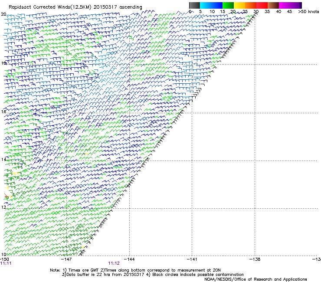Click the NOAA/NESDIS credit line
Image resolution: width=321 pixels, height=282 pixels.
(x=255, y=279)
